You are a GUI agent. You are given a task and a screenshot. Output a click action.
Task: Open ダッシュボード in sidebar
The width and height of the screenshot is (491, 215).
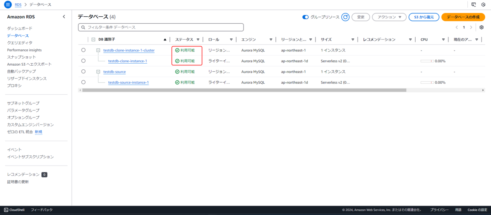coord(20,29)
